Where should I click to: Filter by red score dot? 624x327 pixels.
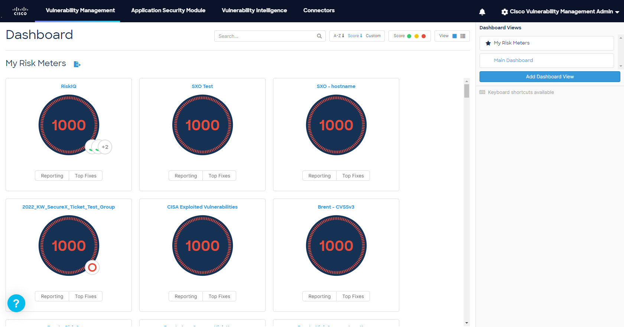[423, 36]
